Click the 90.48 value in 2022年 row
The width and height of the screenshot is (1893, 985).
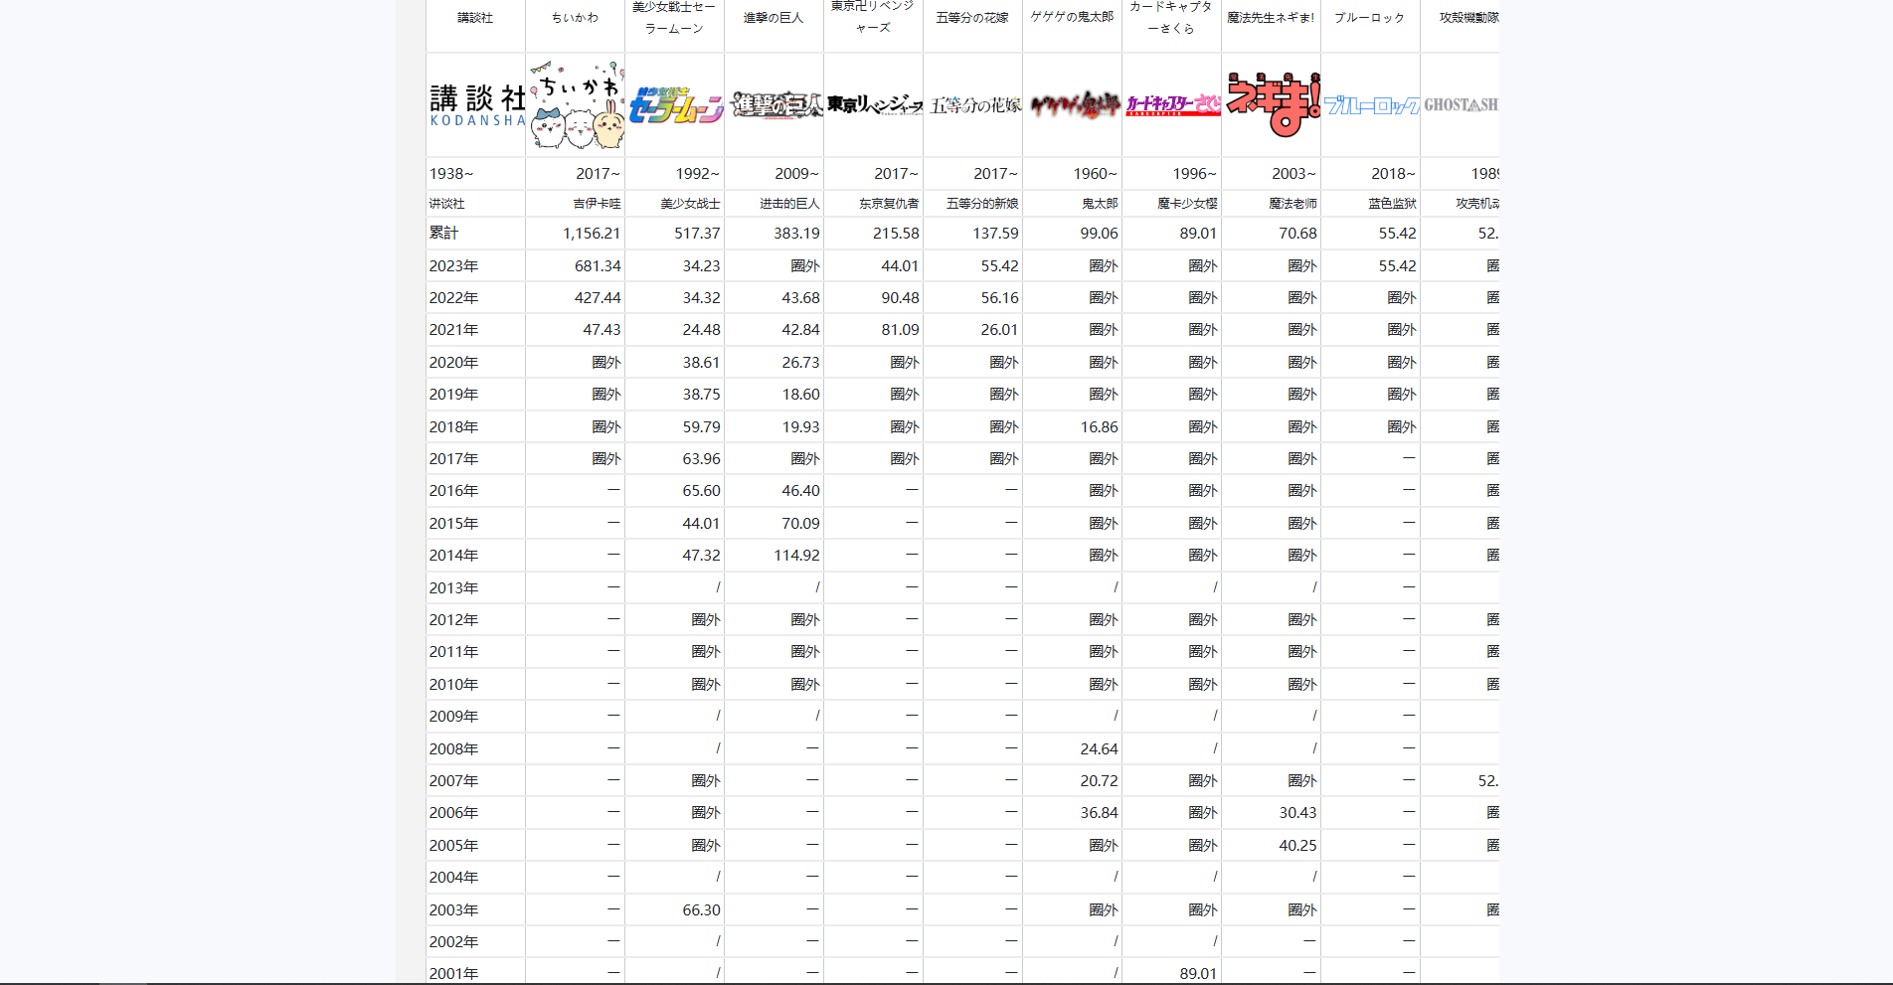coord(900,298)
